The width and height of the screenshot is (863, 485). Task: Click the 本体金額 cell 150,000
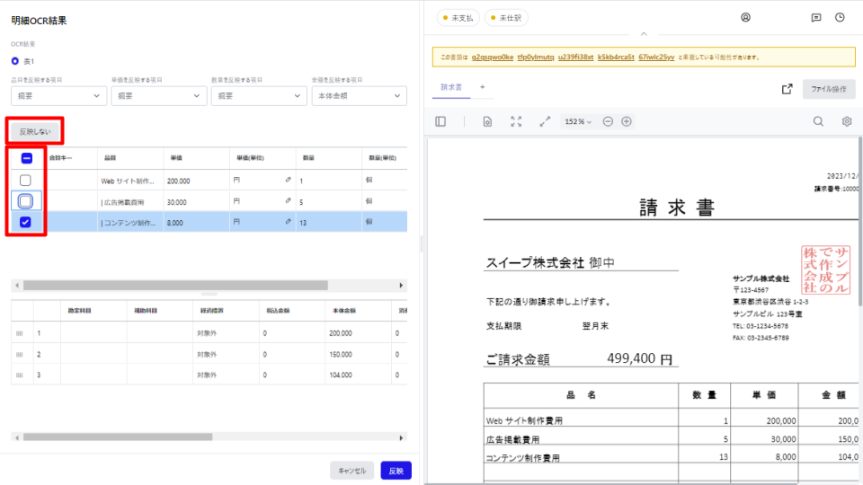(x=358, y=355)
